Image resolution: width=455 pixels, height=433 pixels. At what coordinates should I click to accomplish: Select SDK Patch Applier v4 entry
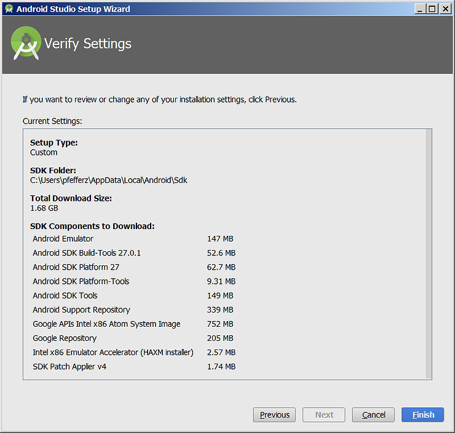click(69, 366)
